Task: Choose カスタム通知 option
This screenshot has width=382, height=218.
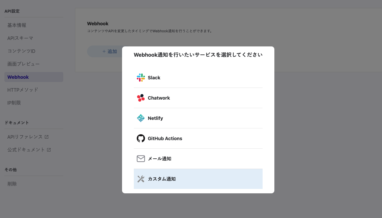Action: [198, 179]
